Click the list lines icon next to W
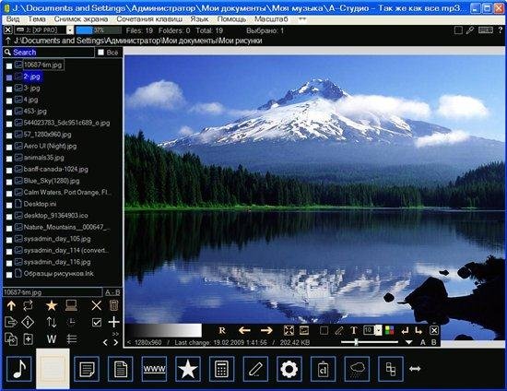507x391 pixels. click(72, 339)
